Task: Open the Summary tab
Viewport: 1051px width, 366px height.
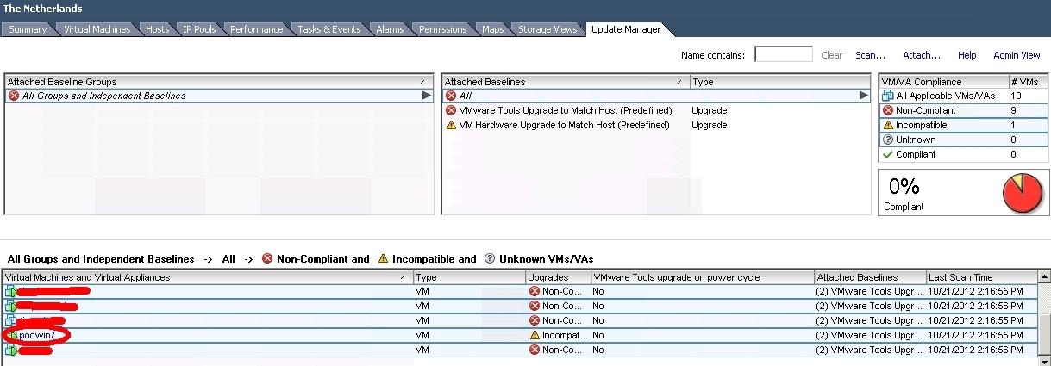Action: [28, 29]
